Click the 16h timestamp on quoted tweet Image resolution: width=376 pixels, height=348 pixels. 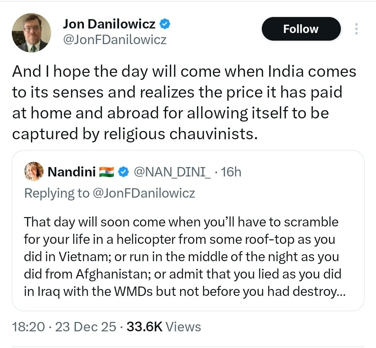[231, 172]
